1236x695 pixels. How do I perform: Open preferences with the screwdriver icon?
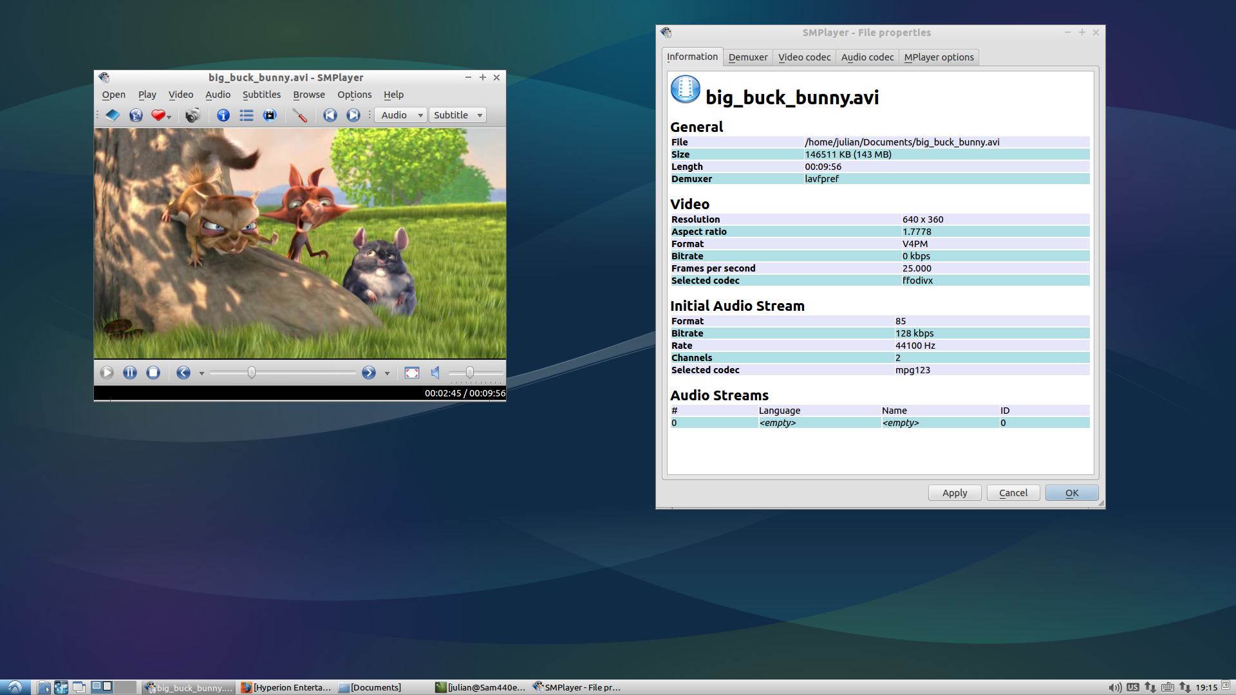299,115
